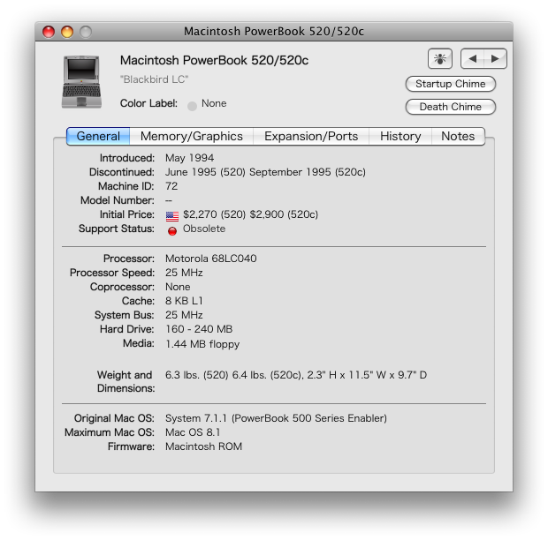The height and width of the screenshot is (540, 548).
Task: Select the General tab
Action: pos(98,136)
